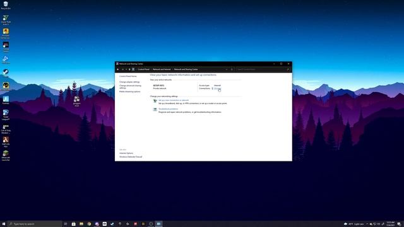The image size is (404, 227).
Task: Click the Task View taskbar icon
Action: tap(66, 224)
